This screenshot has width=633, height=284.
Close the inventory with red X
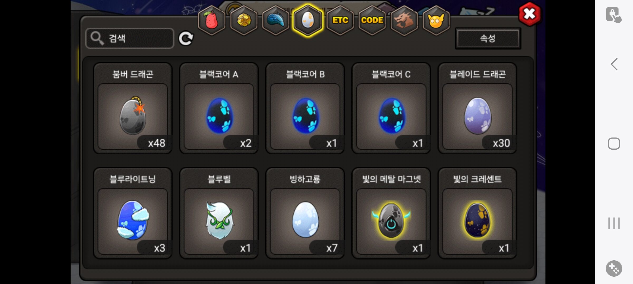[x=529, y=14]
